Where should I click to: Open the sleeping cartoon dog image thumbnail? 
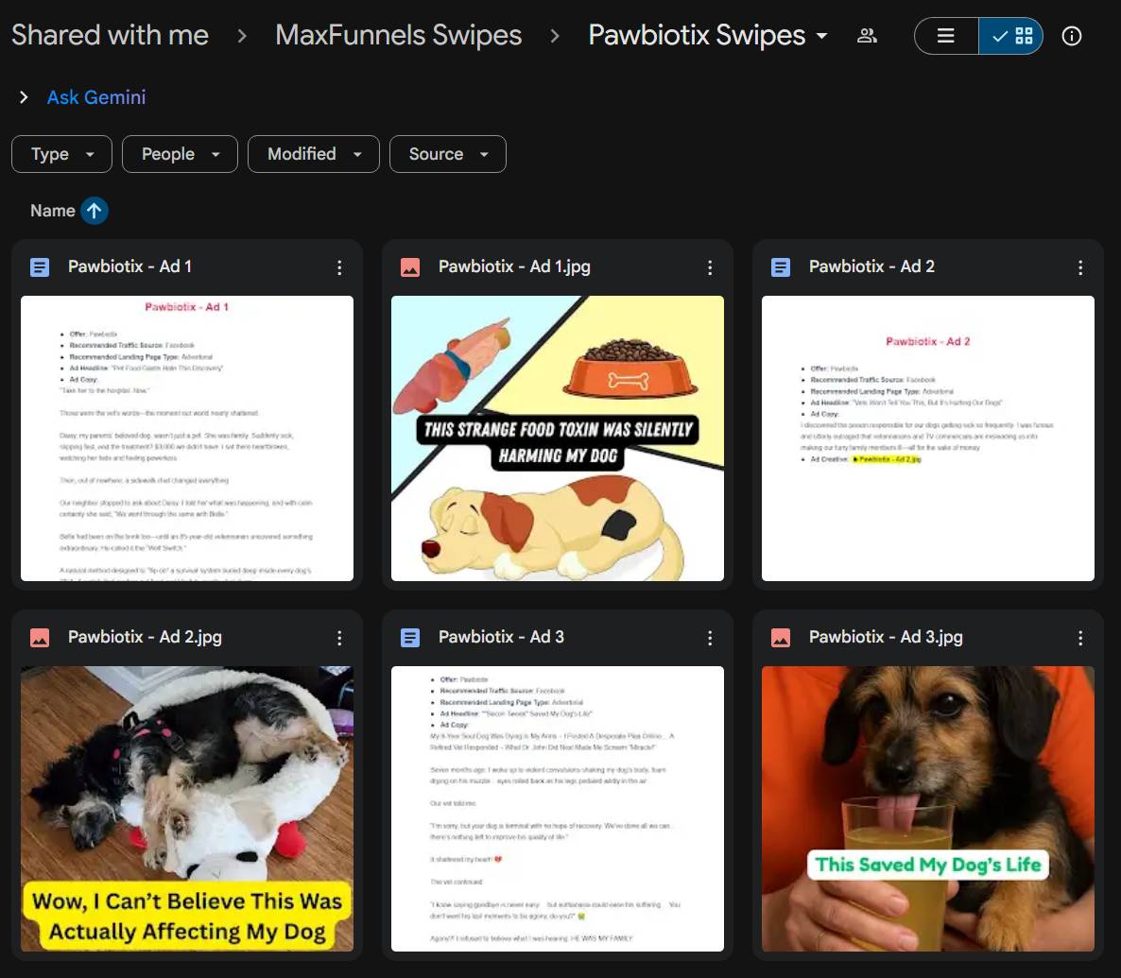coord(558,438)
